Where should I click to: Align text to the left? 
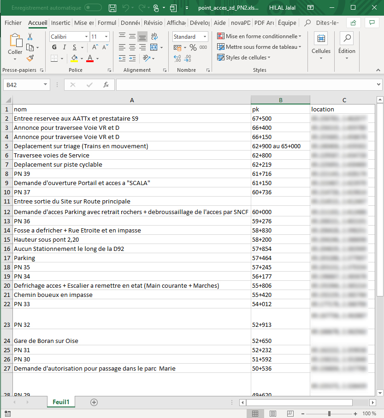(122, 47)
